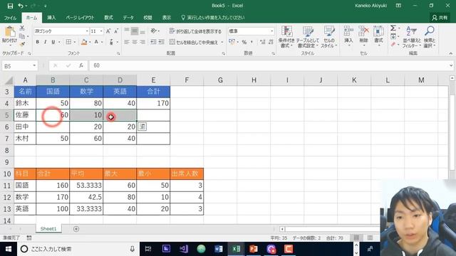Screen dimensions: 456x256
Task: Switch to the 表示 tab
Action: (x=167, y=18)
